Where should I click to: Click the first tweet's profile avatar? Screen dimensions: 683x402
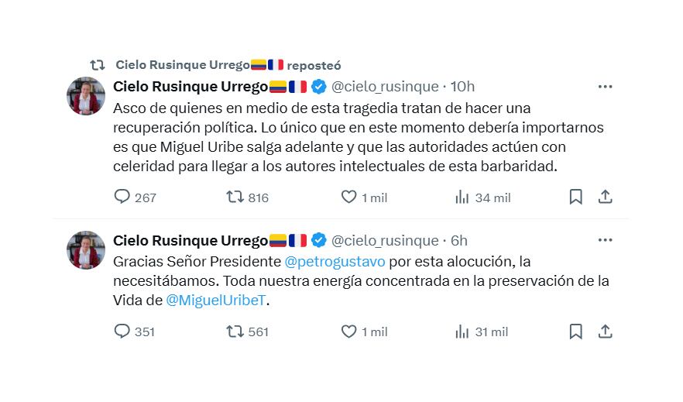point(86,96)
